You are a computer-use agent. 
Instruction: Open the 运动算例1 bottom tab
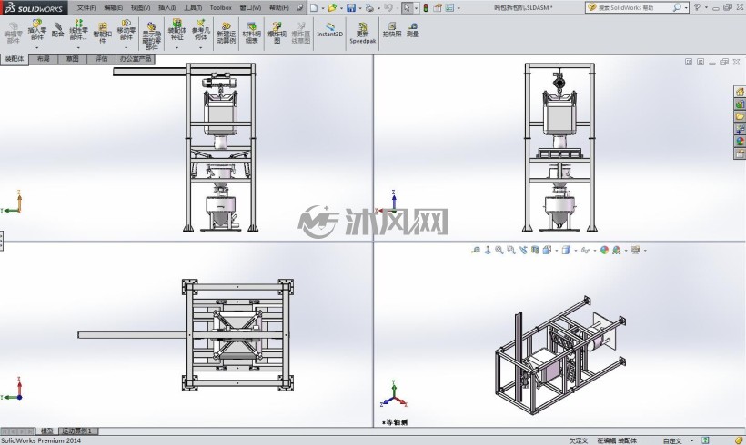[78, 430]
